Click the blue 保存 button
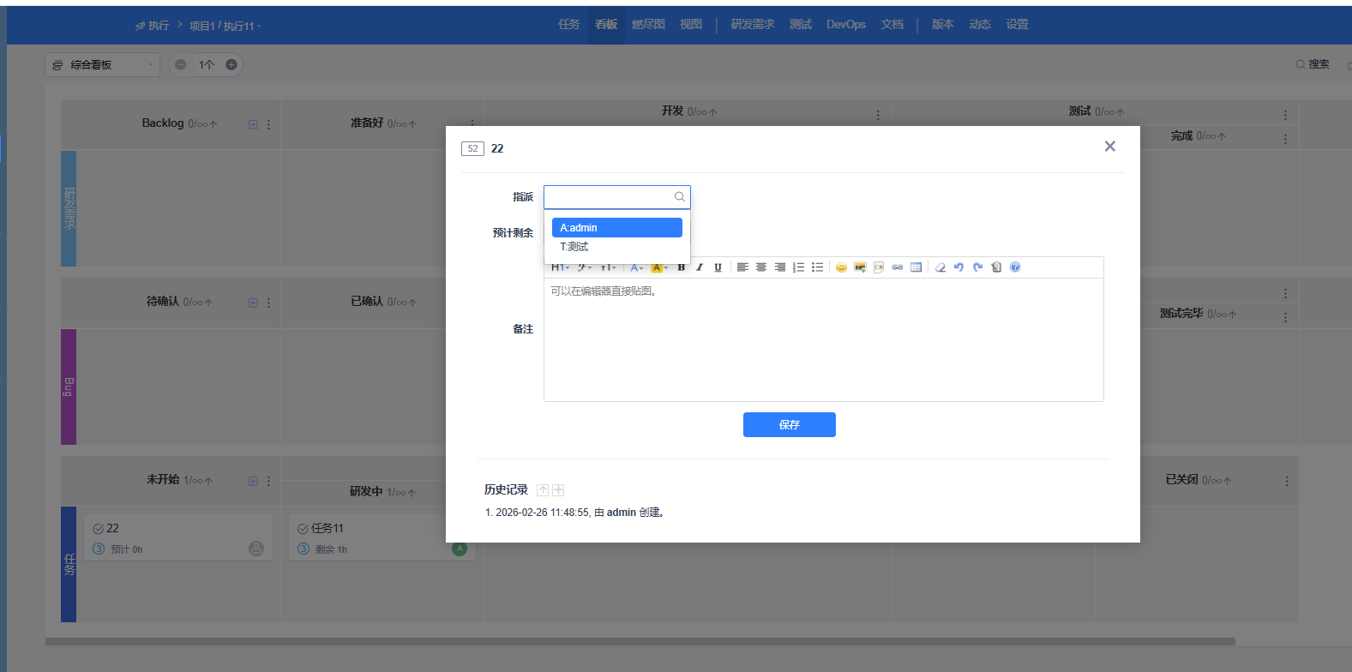Screen dimensions: 1352x672 click(789, 425)
